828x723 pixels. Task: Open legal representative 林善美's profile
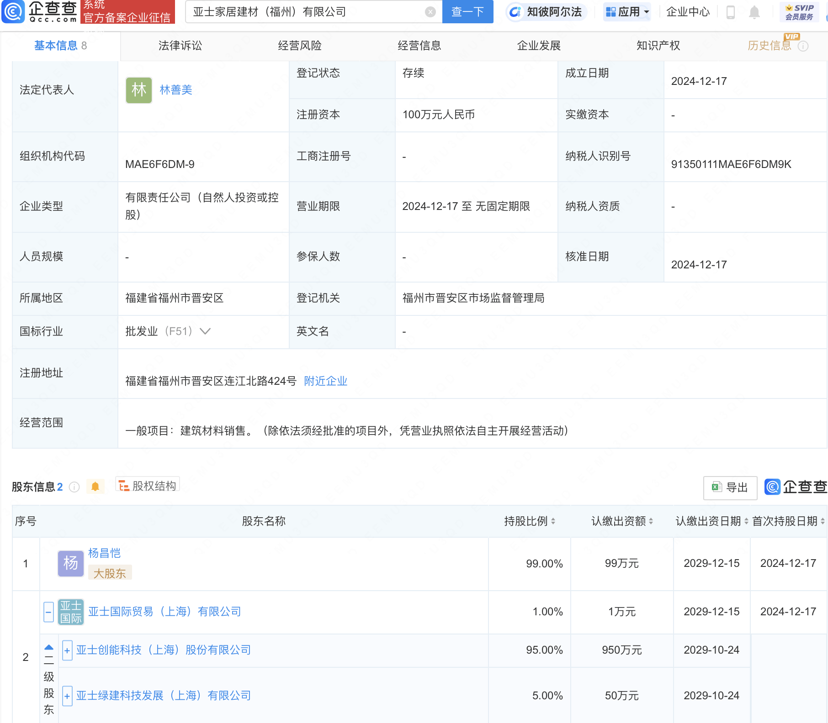click(x=176, y=90)
